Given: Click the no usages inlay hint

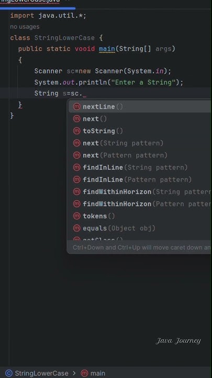Looking at the screenshot, I should click(x=25, y=27).
